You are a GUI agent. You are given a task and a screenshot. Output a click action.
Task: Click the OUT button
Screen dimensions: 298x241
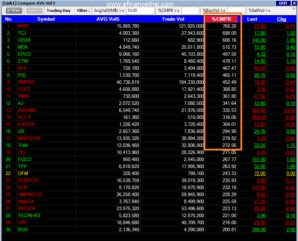click(283, 3)
